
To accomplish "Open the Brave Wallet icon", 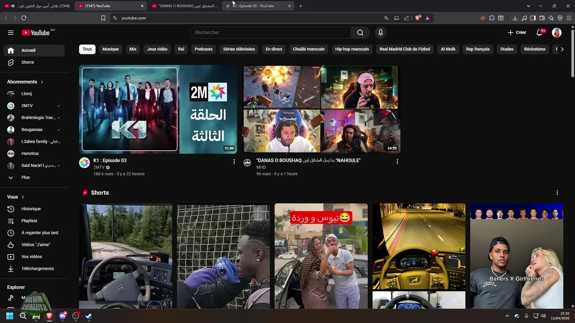I will click(x=542, y=18).
